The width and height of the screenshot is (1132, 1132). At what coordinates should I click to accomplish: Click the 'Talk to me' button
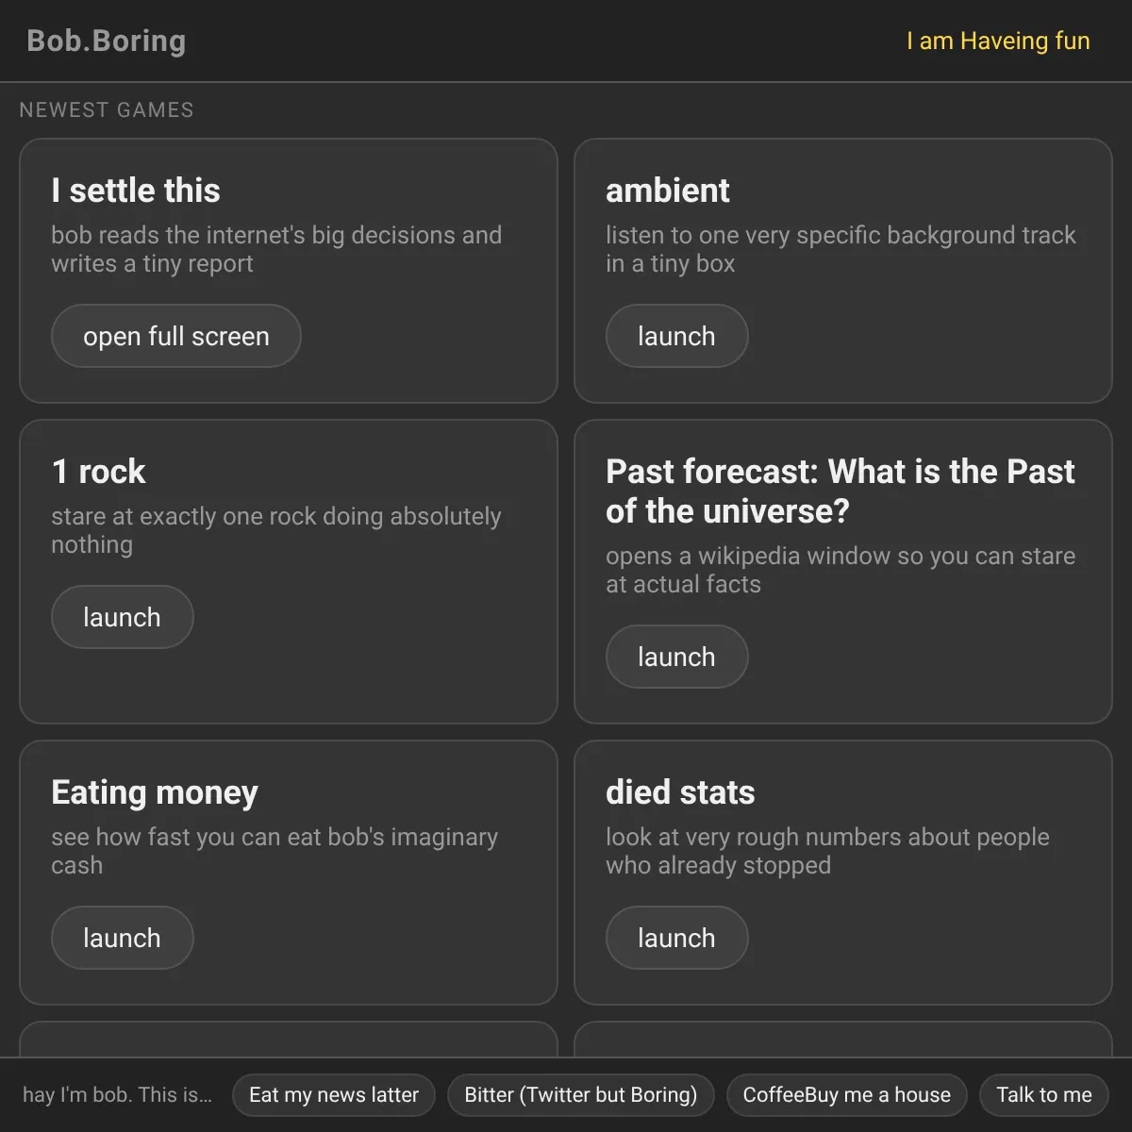pos(1044,1095)
